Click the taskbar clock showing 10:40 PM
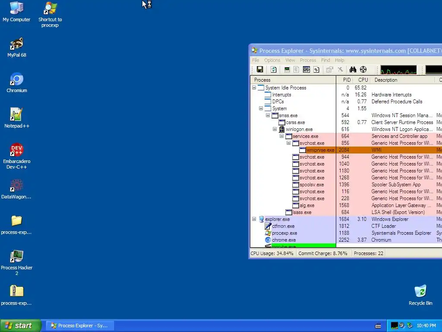 click(x=426, y=326)
